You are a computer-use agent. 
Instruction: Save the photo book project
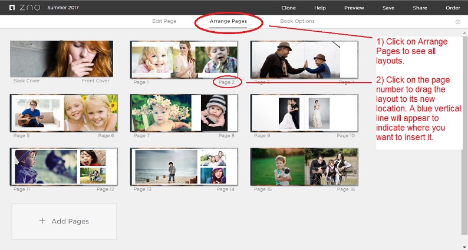click(x=388, y=8)
